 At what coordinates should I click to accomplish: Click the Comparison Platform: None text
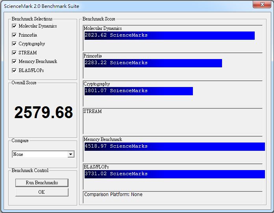(x=113, y=194)
